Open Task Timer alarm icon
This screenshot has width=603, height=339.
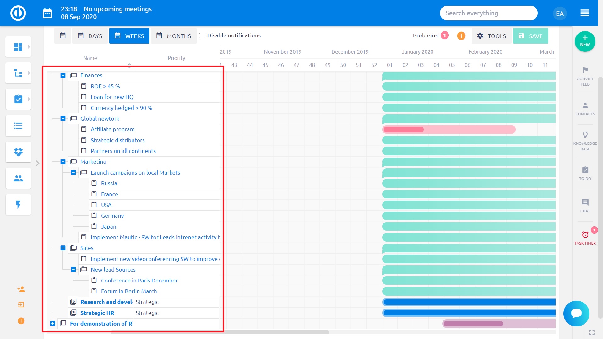[585, 235]
